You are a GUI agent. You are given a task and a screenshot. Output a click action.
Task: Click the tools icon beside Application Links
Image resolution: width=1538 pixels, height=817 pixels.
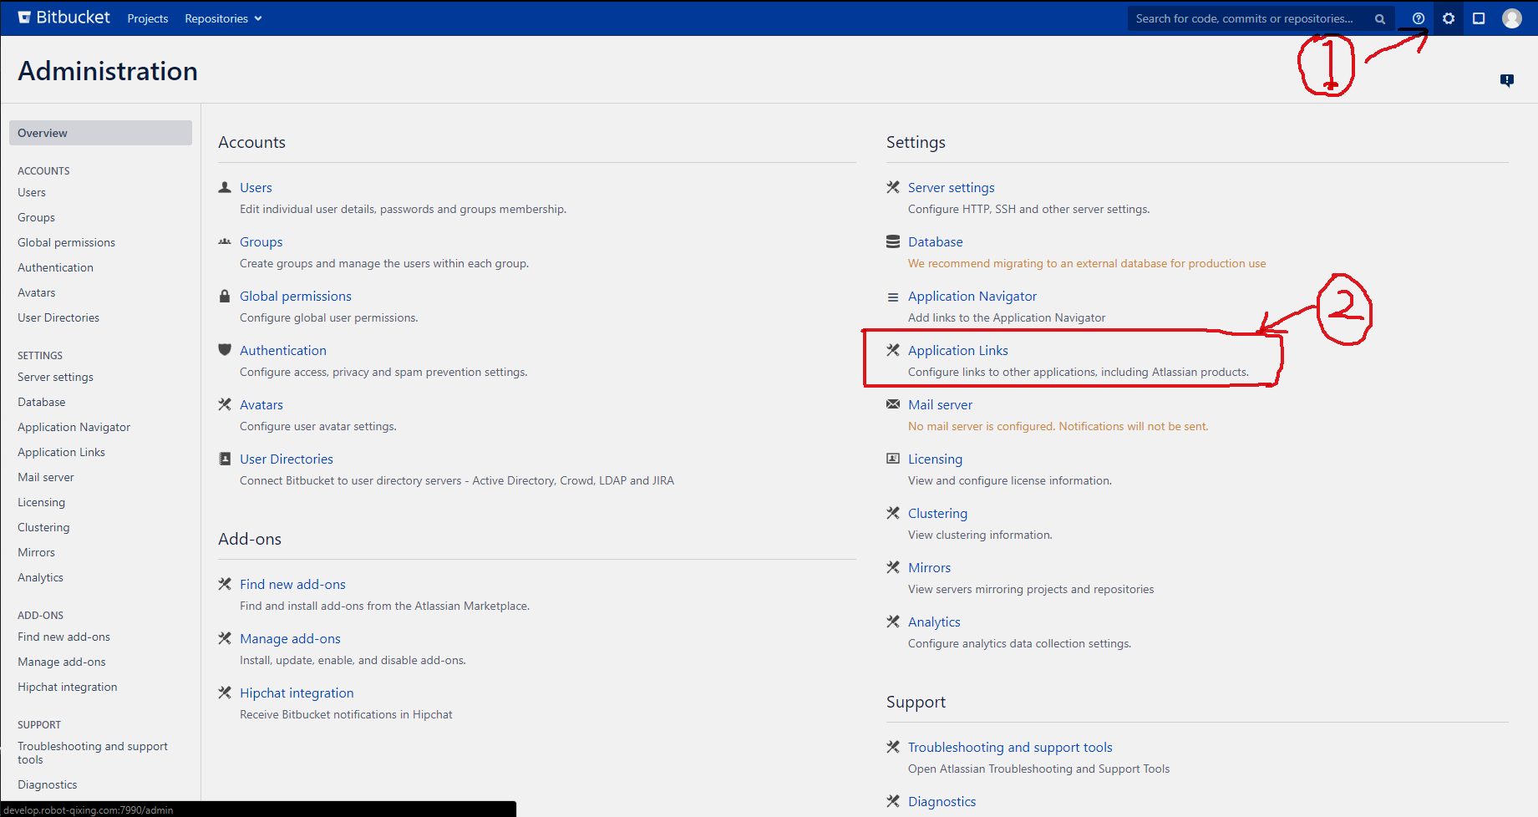pos(893,350)
